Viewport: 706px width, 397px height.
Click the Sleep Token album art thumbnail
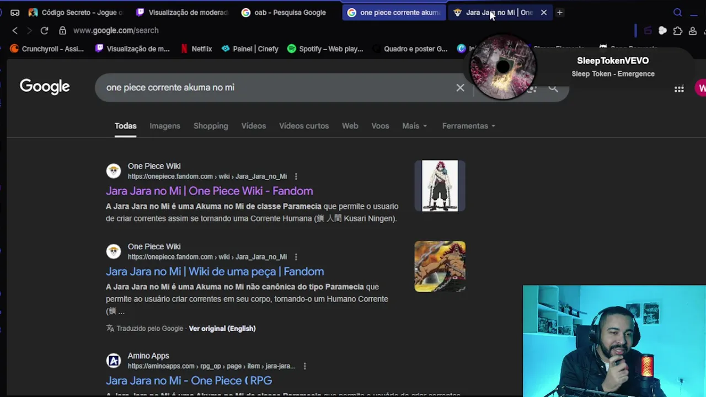pos(502,67)
